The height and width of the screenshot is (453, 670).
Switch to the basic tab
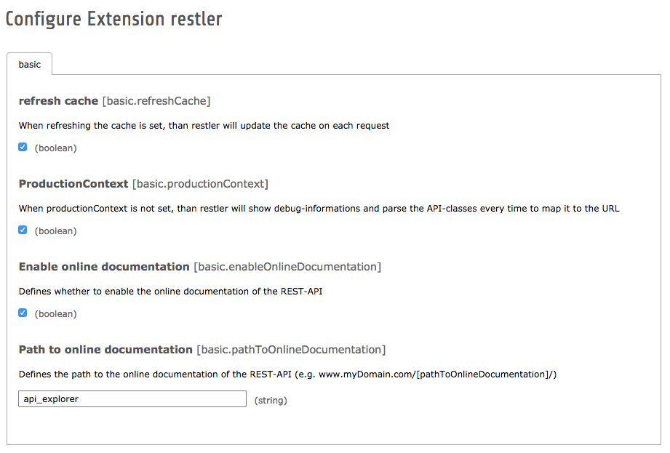coord(30,64)
